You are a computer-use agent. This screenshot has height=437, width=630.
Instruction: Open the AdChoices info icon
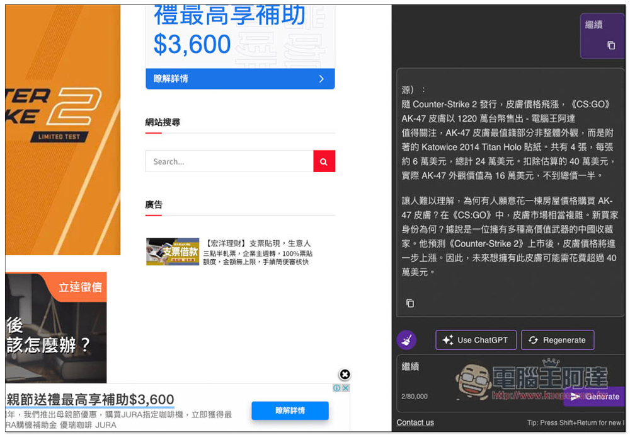(337, 388)
